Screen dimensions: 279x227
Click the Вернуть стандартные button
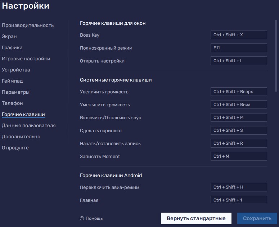click(x=196, y=218)
